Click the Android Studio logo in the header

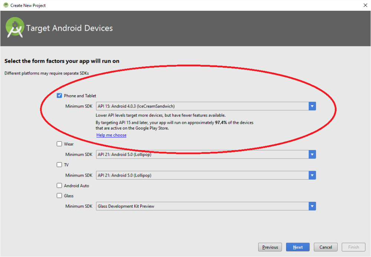[x=15, y=27]
